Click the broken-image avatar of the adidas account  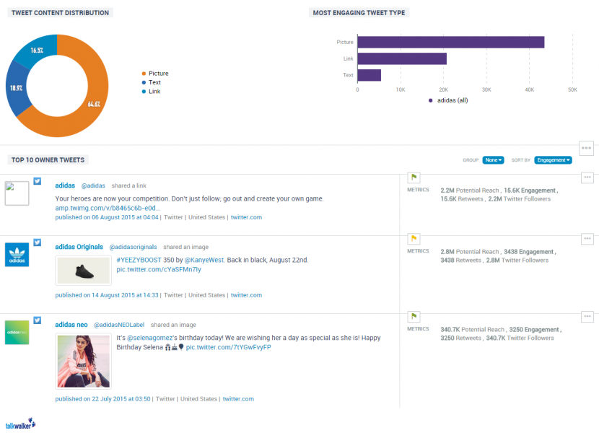point(17,193)
